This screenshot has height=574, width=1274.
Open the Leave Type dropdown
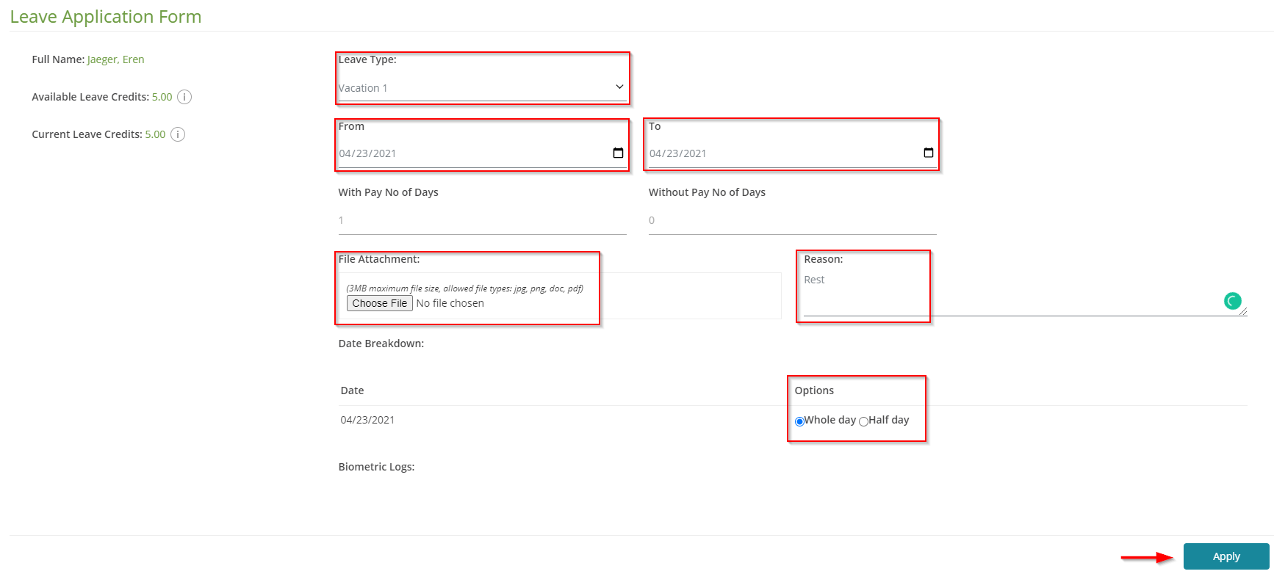482,87
